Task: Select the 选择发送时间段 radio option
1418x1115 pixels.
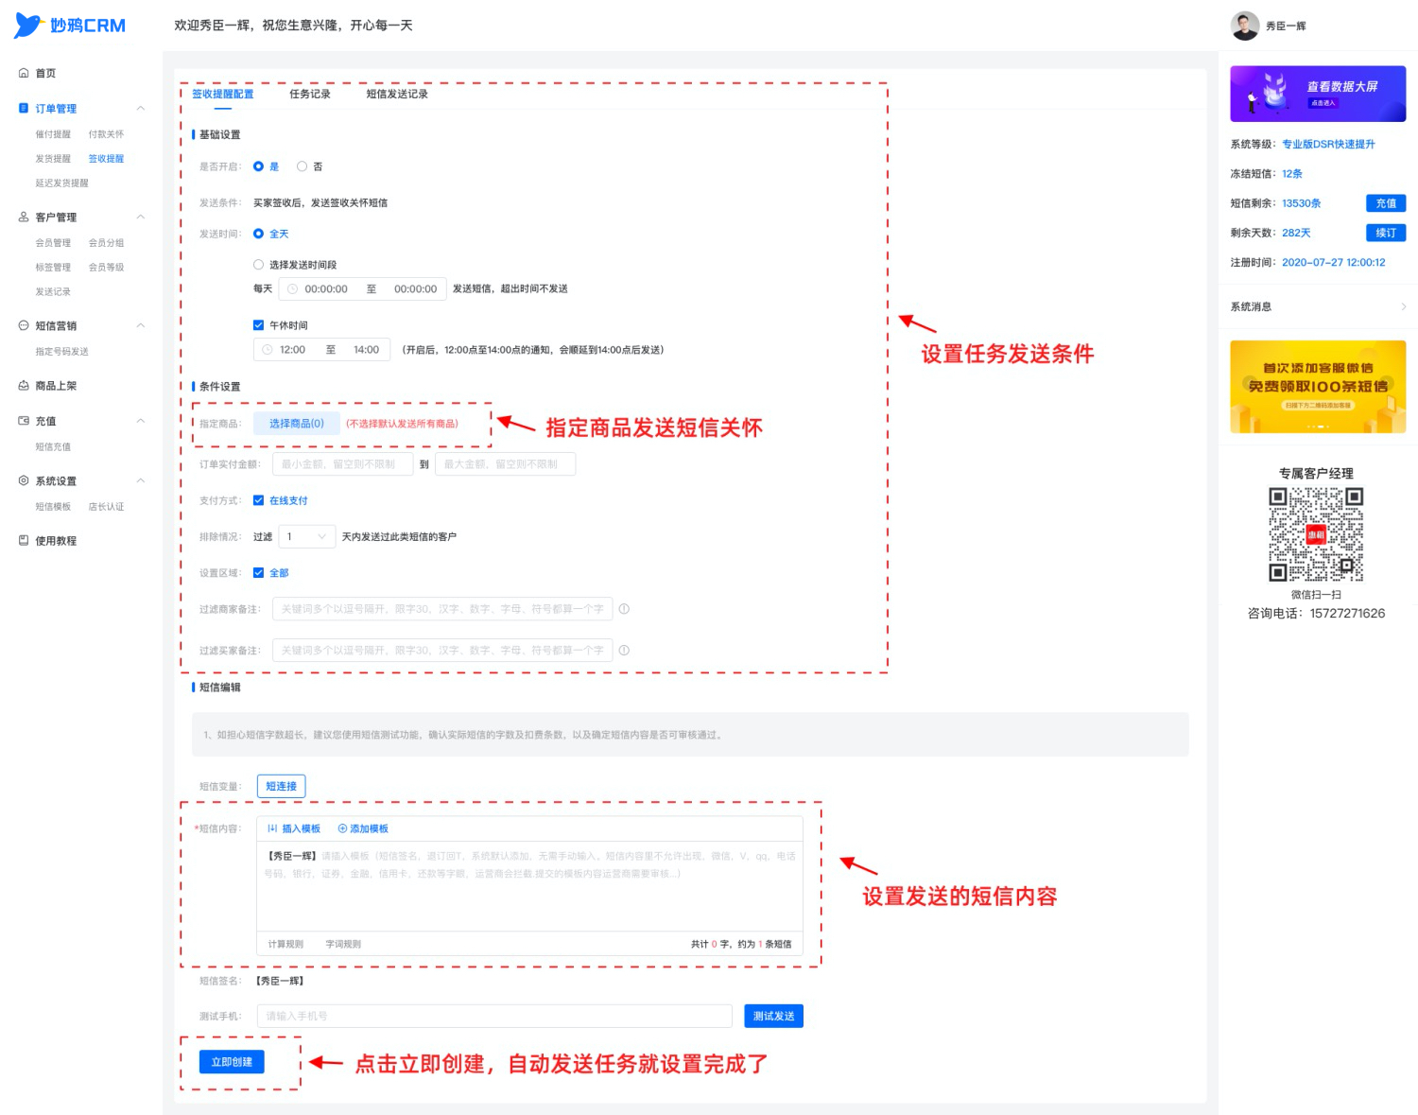Action: [258, 265]
